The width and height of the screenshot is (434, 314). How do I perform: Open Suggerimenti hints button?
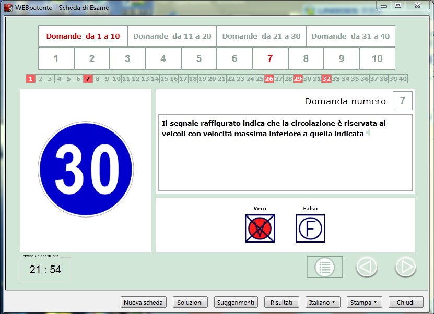pos(236,302)
